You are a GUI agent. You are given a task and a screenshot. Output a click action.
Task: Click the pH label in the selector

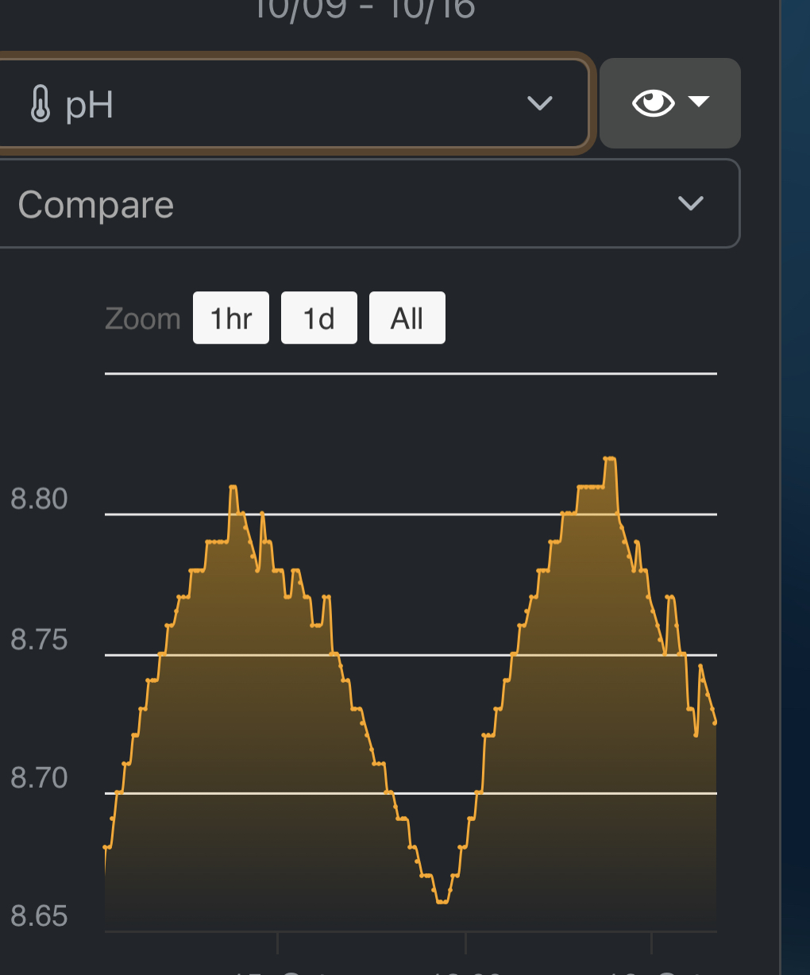coord(89,105)
